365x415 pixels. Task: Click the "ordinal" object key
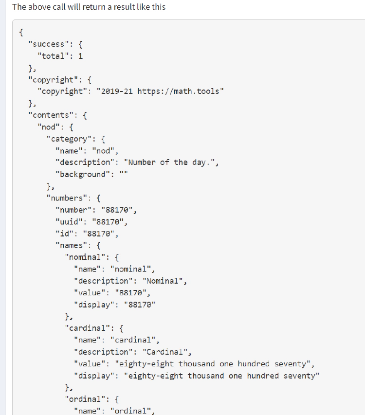[85, 399]
